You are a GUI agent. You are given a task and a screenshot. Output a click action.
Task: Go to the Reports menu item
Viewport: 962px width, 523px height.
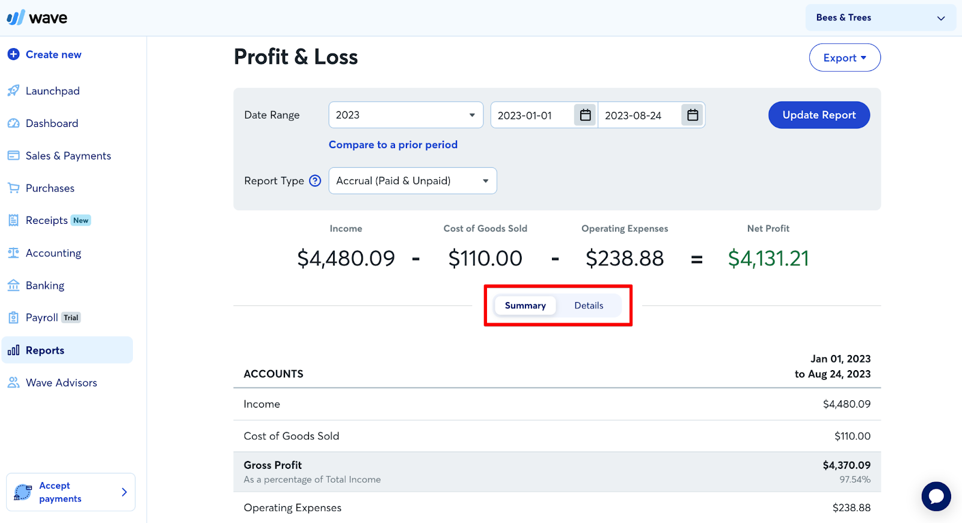(x=44, y=350)
